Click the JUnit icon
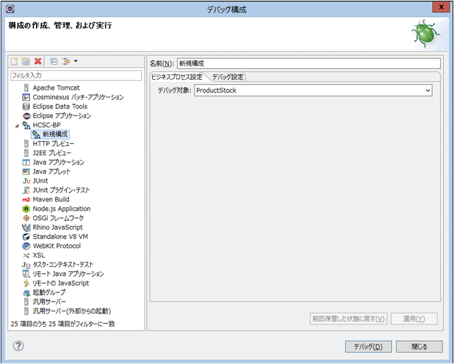The width and height of the screenshot is (454, 364). coord(27,181)
